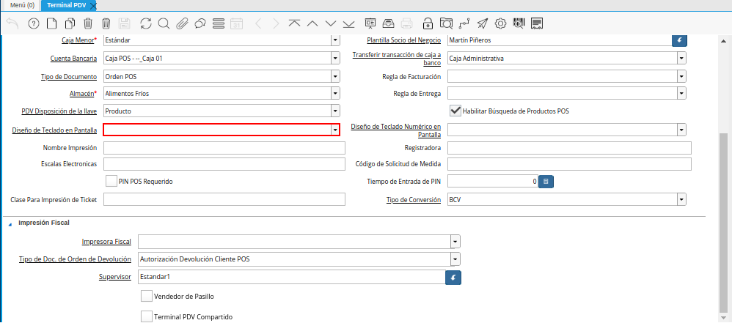
Task: Enable PIN POS Requerido checkbox
Action: (111, 182)
